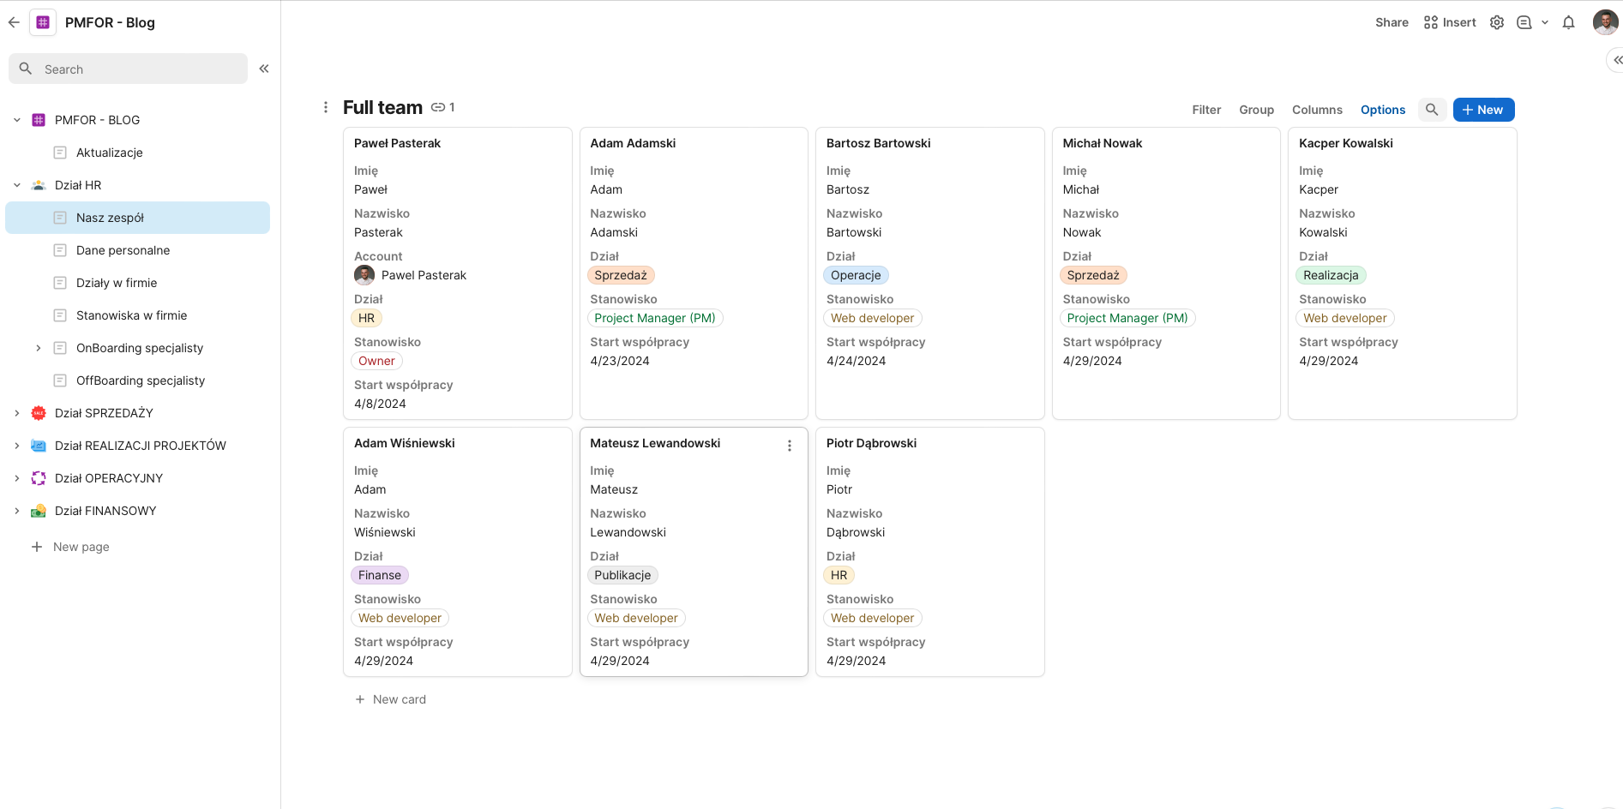Click the back arrow next to PMFOR - Blog
The height and width of the screenshot is (809, 1623).
14,22
